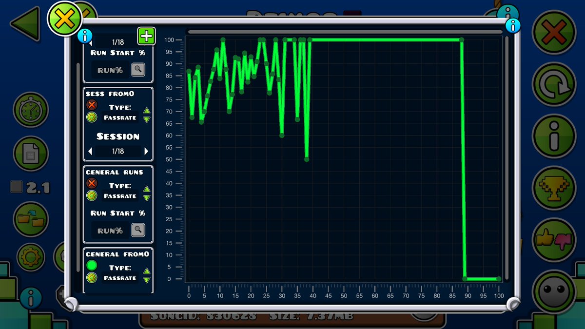Disable the General From0 green toggle

coord(91,266)
